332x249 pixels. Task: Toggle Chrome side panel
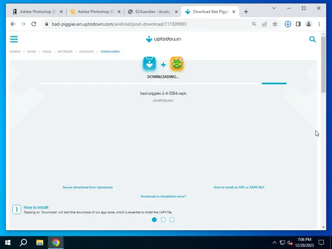pos(298,24)
